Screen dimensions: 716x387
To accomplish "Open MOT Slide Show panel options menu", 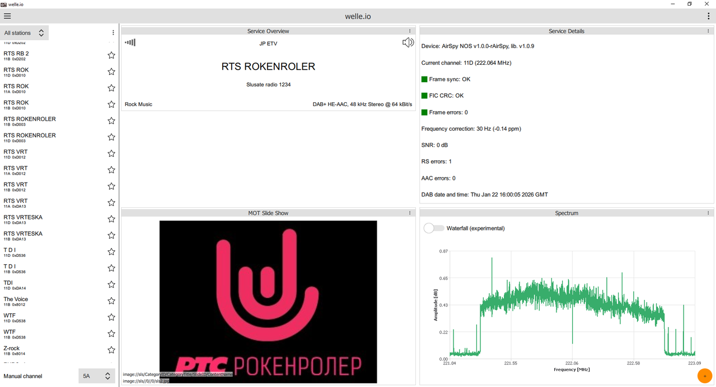I will tap(410, 213).
